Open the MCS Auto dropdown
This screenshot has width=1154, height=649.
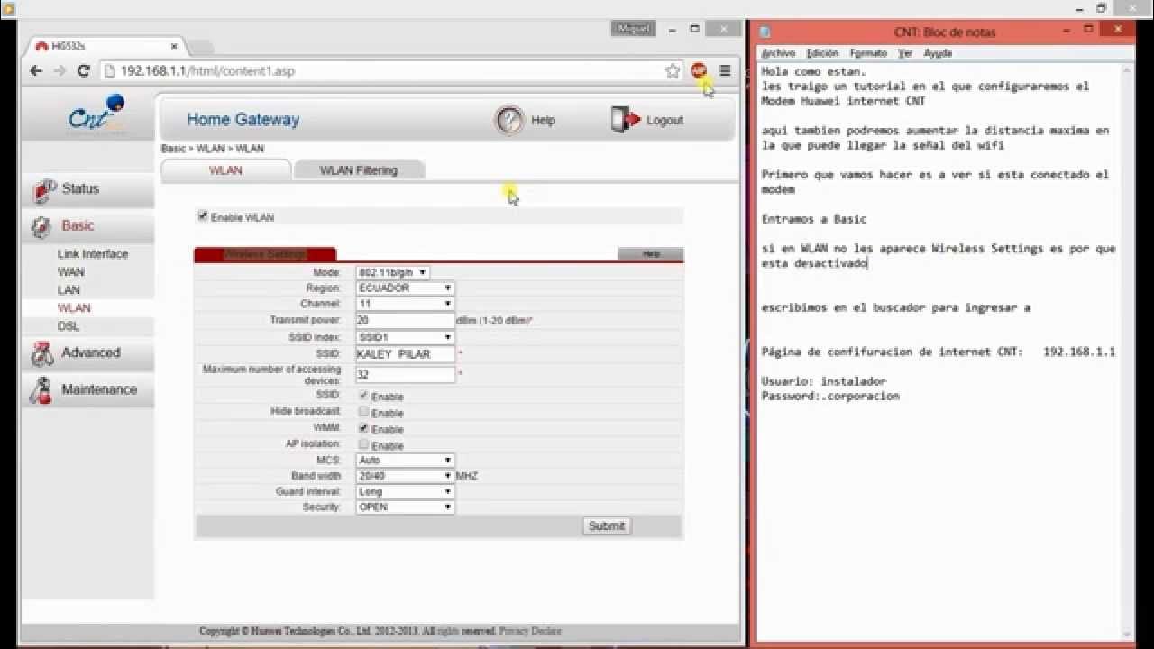405,460
